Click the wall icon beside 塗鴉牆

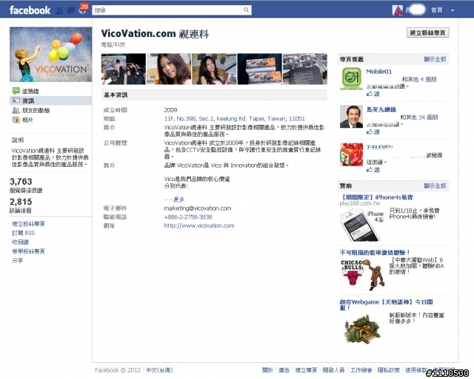click(x=16, y=91)
